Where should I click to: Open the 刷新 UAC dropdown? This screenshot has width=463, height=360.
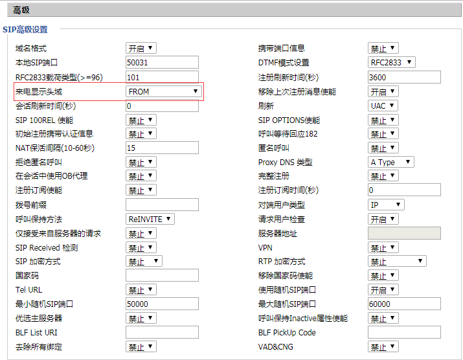click(x=383, y=106)
